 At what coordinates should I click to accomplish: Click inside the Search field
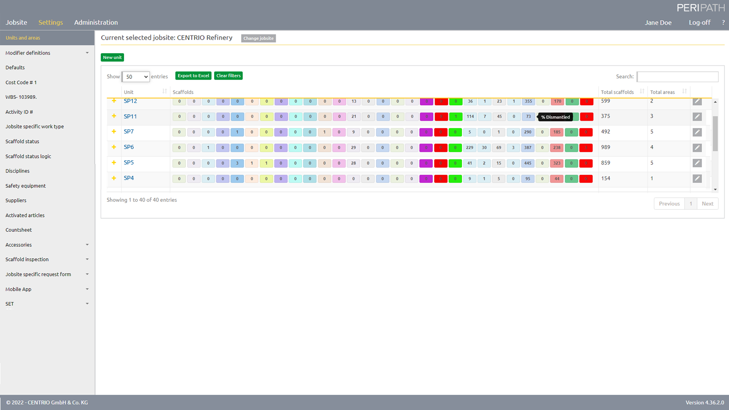point(678,77)
